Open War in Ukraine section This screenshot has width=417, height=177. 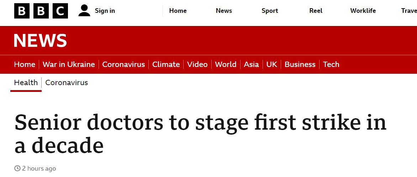[69, 64]
